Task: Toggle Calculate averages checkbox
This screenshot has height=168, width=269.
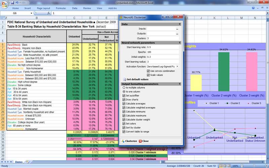Action: click(x=124, y=104)
